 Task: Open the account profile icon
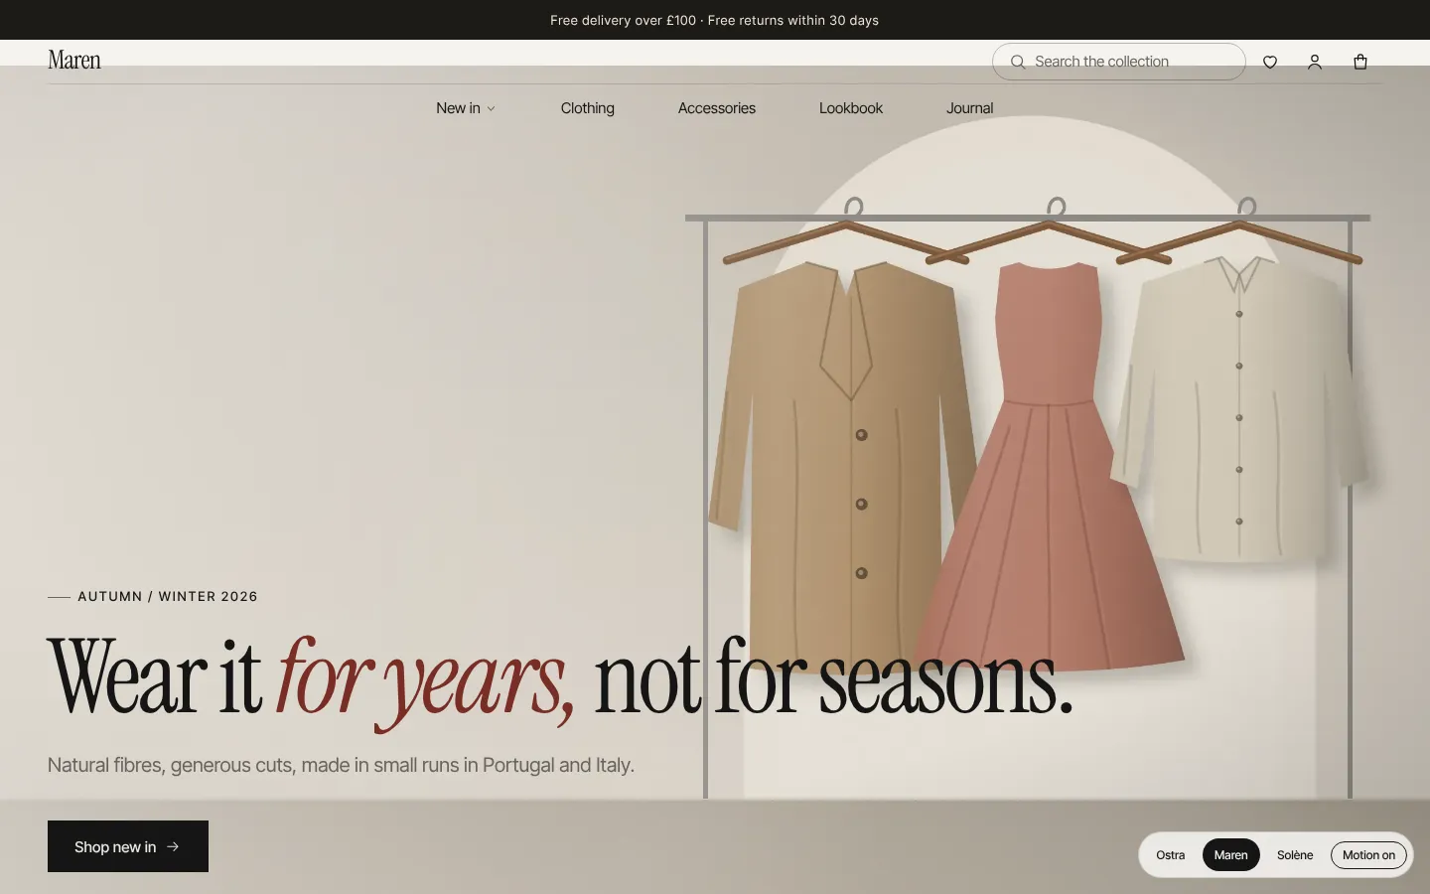[1315, 62]
